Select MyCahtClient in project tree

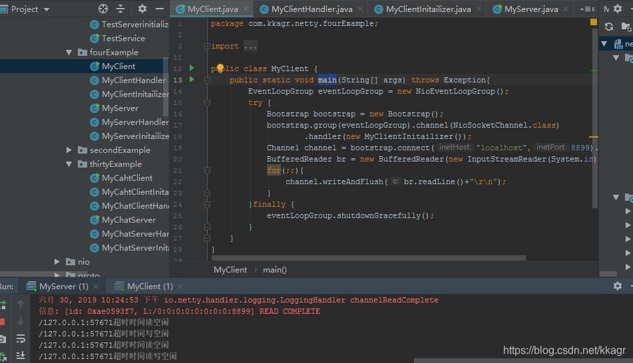click(121, 178)
